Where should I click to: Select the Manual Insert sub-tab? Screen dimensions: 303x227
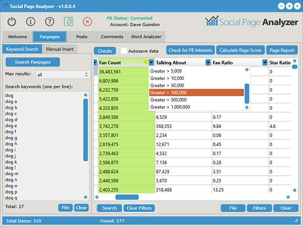59,49
